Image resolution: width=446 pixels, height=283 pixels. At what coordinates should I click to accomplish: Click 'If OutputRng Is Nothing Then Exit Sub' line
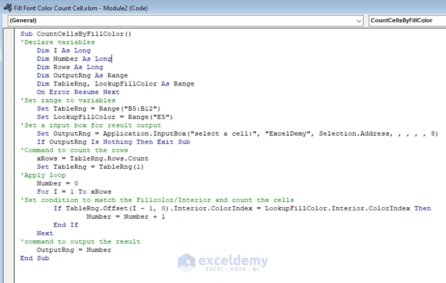tap(113, 141)
